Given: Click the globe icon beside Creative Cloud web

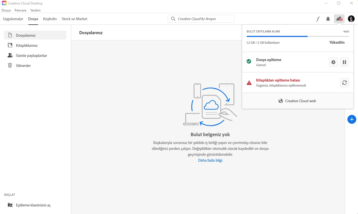Looking at the screenshot, I should point(281,101).
